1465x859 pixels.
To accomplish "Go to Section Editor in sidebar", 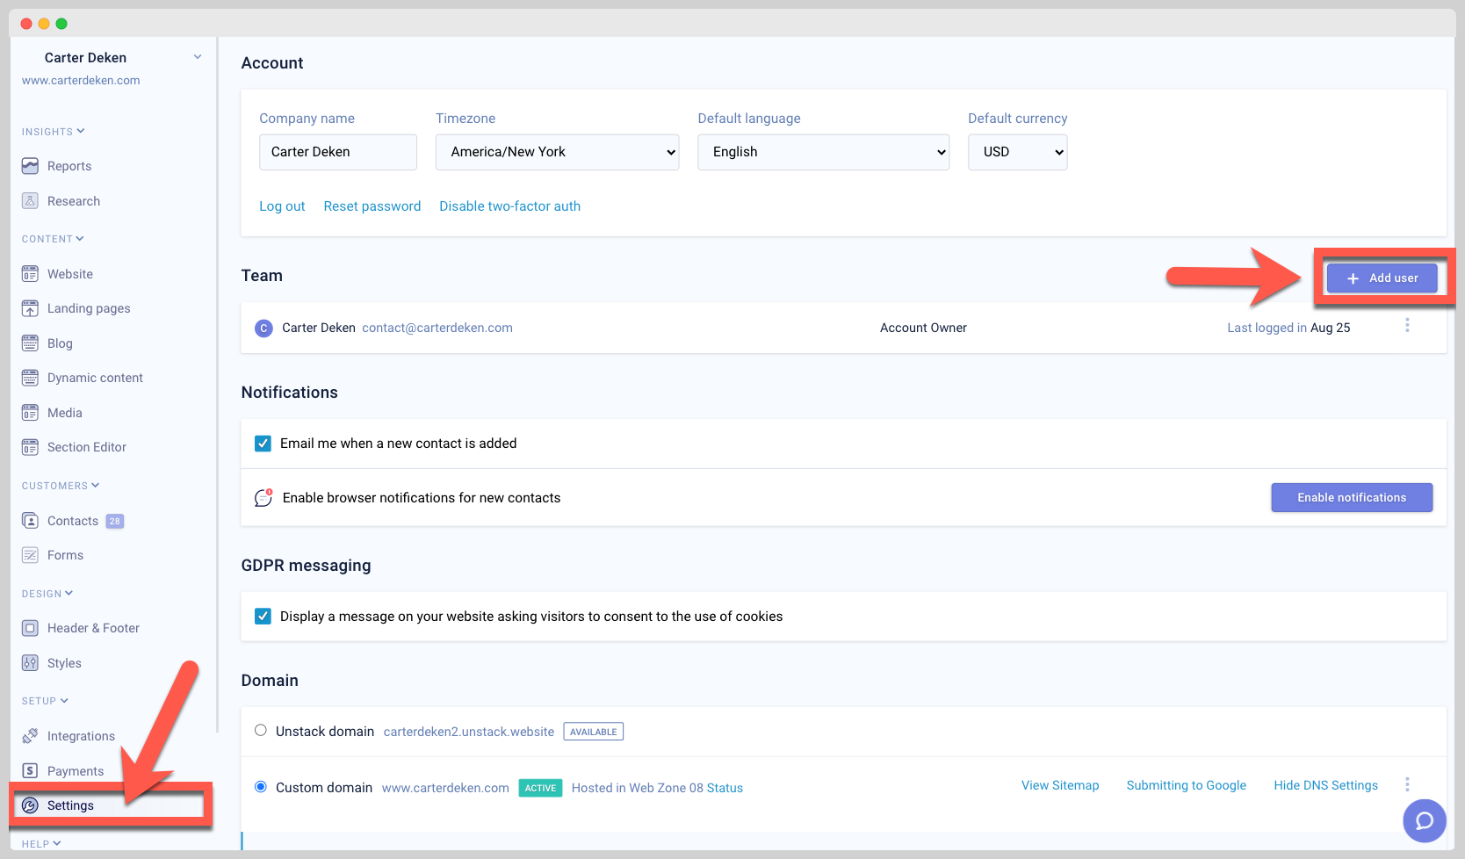I will 86,447.
